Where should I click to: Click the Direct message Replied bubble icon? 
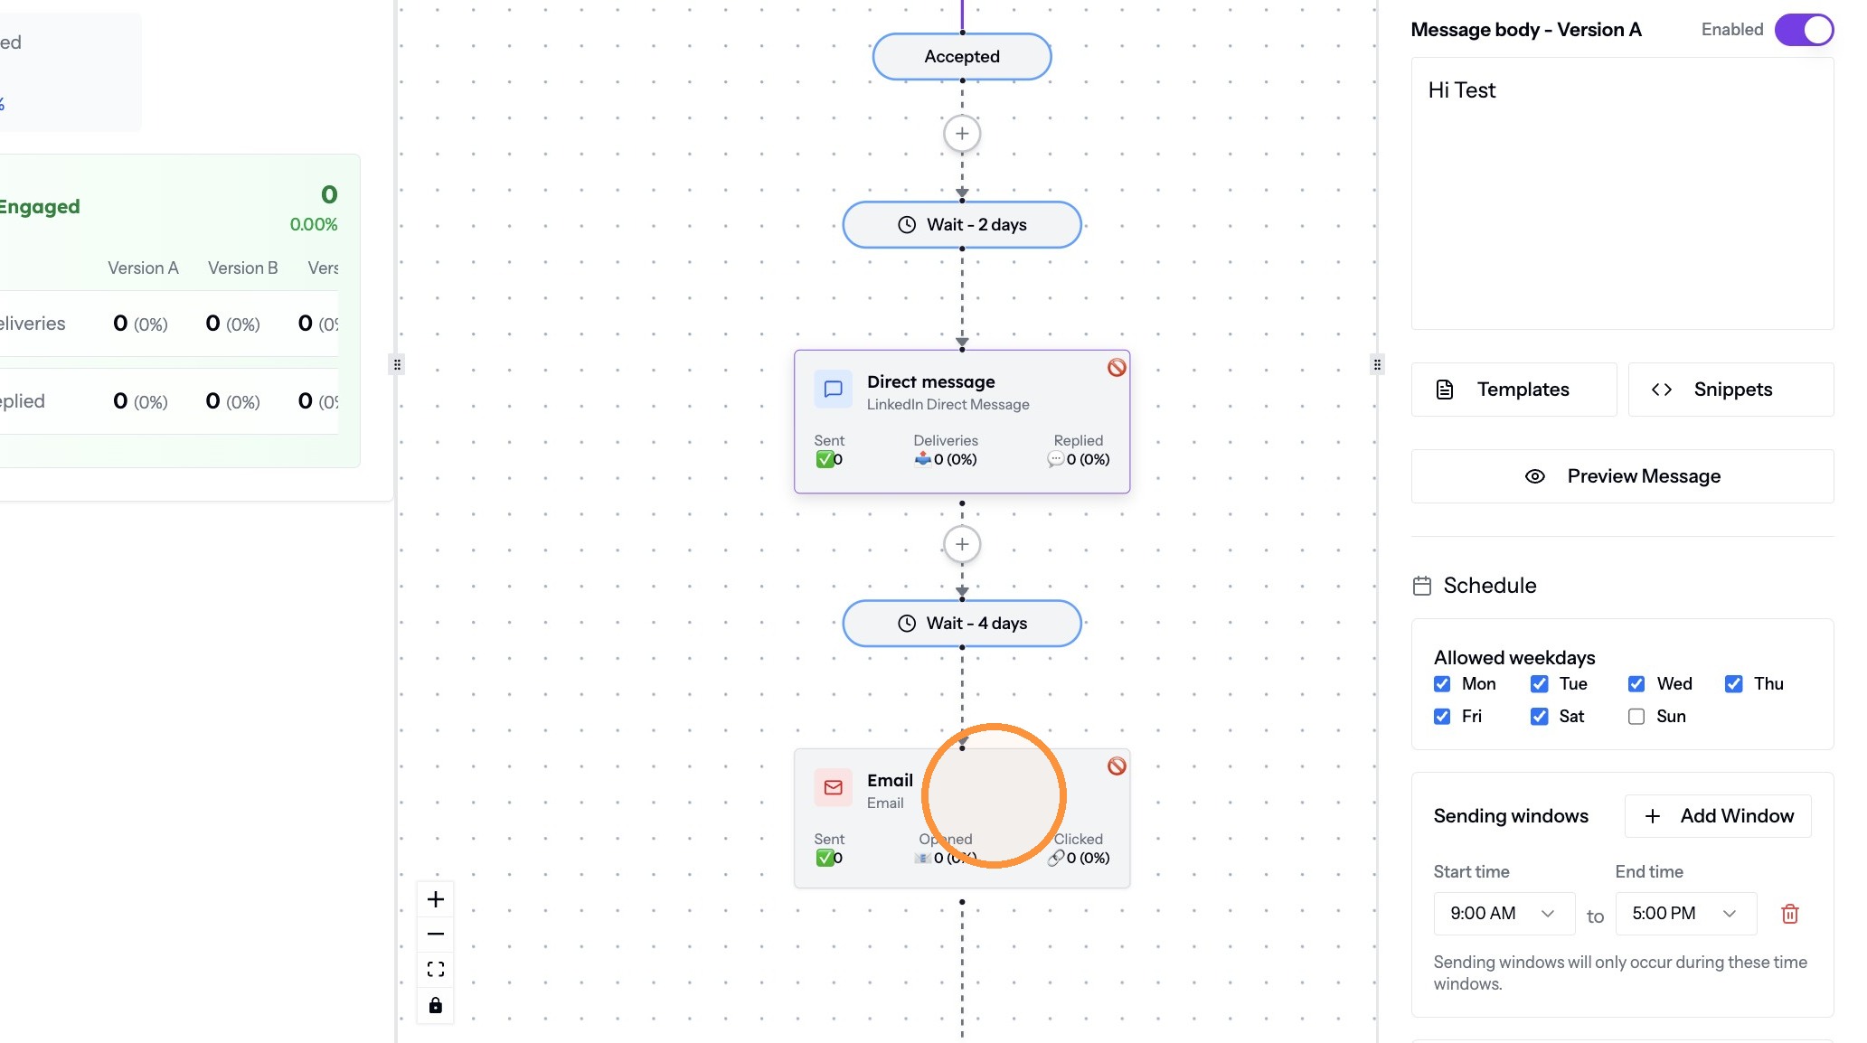pos(1055,459)
